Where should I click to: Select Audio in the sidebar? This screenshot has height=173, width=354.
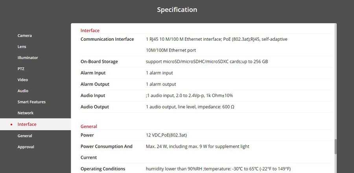23,91
